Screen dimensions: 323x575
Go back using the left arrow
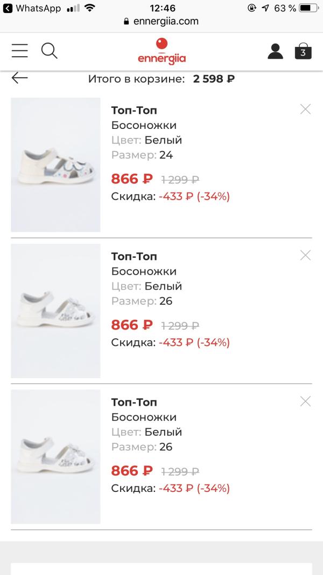coord(20,78)
